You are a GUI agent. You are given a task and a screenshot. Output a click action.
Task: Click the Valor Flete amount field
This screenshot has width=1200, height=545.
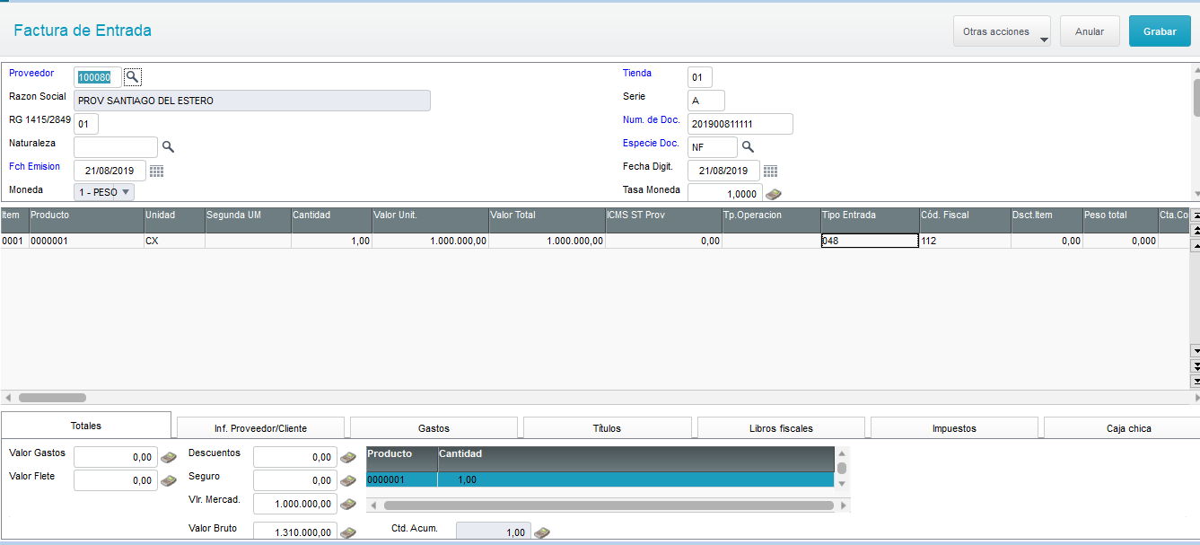pyautogui.click(x=116, y=481)
